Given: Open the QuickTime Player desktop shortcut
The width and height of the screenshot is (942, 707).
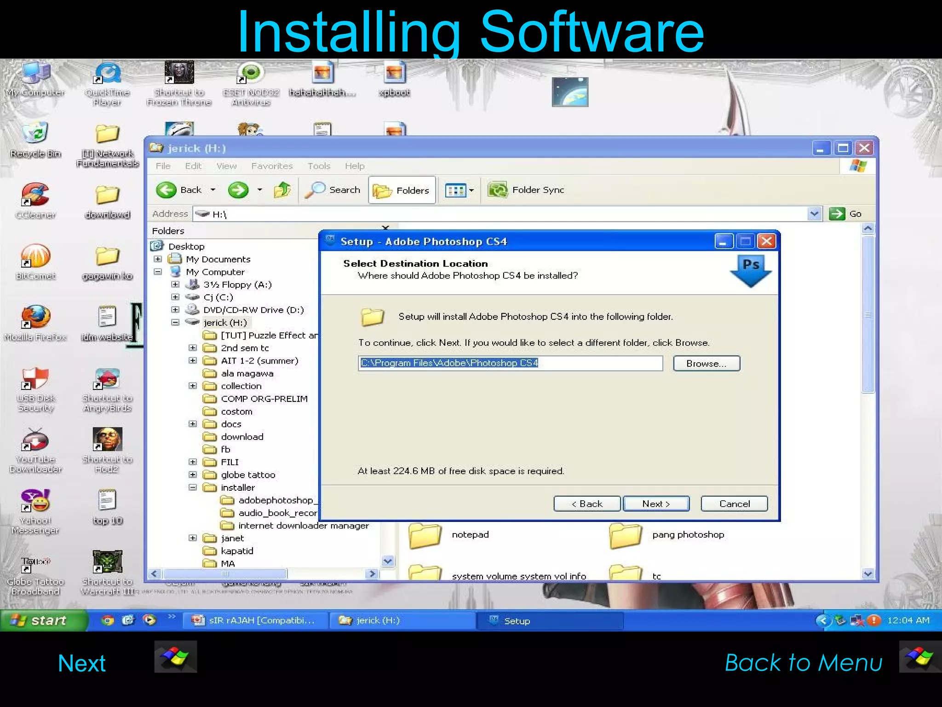Looking at the screenshot, I should [107, 84].
